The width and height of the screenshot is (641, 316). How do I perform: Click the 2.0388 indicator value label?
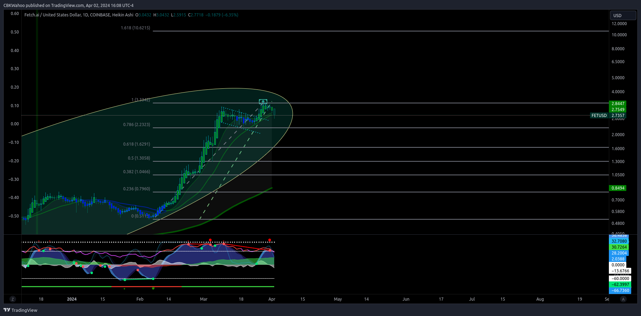[x=618, y=259]
